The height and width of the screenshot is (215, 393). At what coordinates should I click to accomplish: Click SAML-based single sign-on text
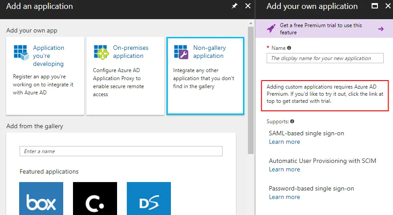(306, 133)
